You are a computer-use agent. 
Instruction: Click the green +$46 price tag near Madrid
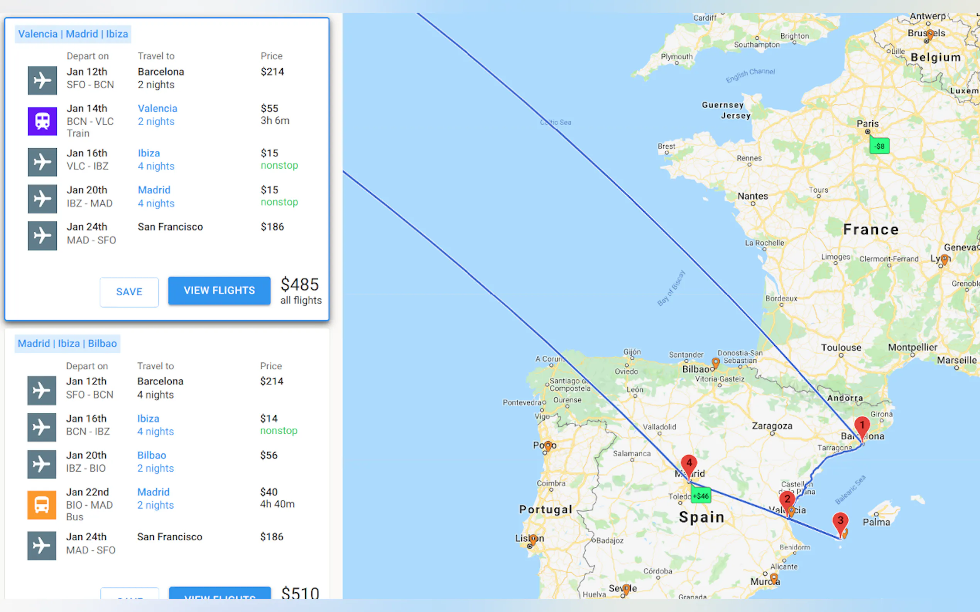[700, 496]
